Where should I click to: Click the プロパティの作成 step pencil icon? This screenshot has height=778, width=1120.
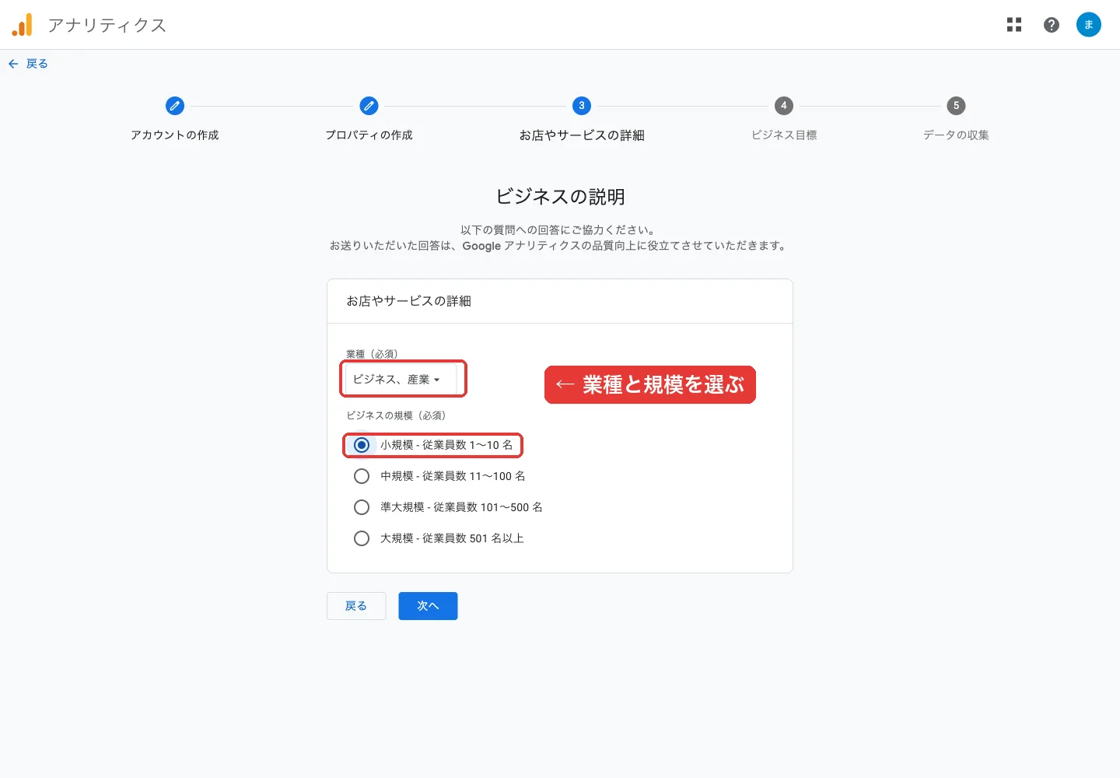(x=369, y=106)
